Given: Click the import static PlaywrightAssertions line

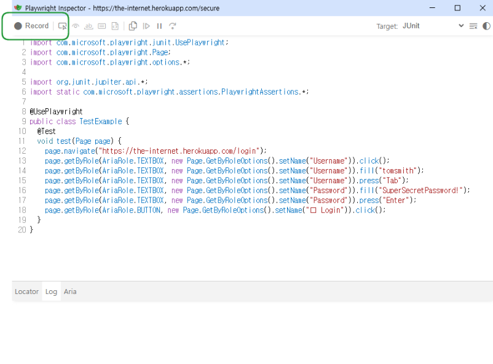Looking at the screenshot, I should click(x=169, y=92).
